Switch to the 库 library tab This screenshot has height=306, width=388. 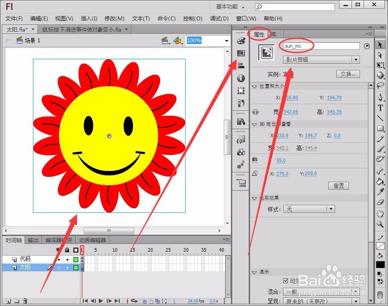[x=275, y=34]
